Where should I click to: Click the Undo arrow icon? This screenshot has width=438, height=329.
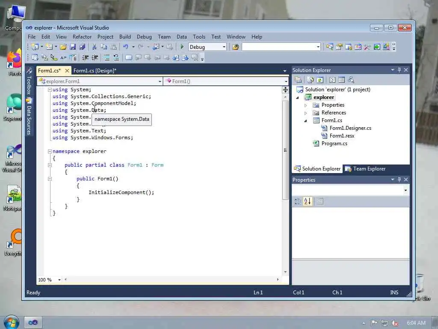tap(126, 47)
